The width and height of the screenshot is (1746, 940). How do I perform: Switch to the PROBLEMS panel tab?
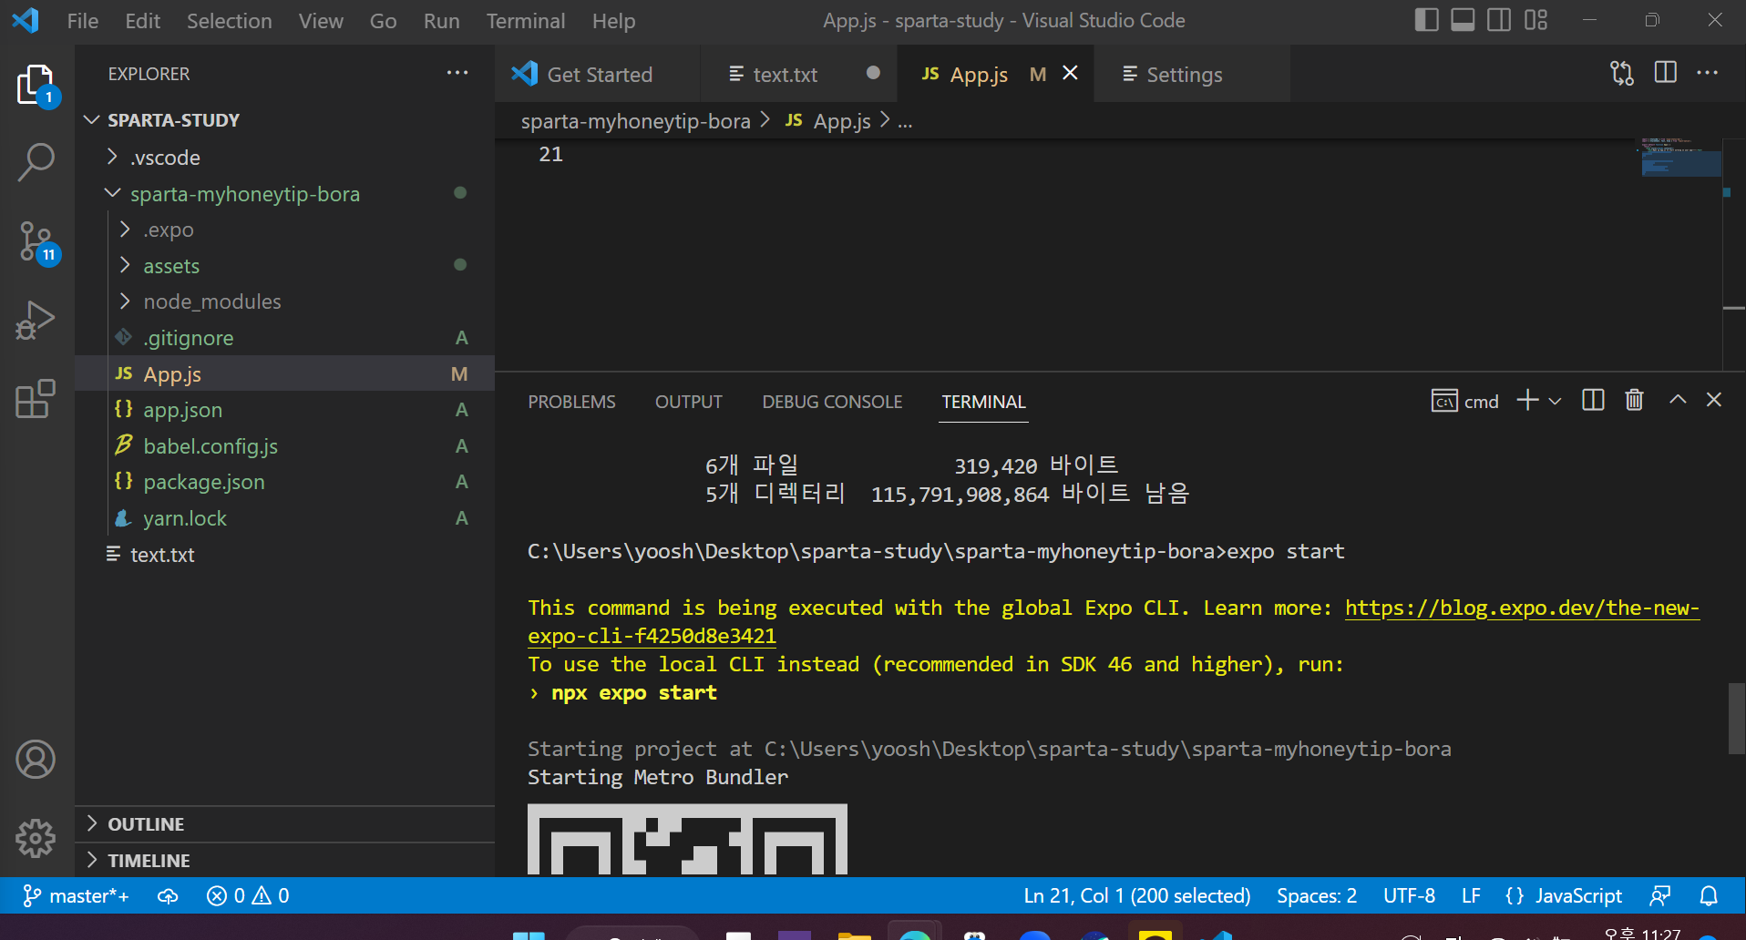coord(571,402)
